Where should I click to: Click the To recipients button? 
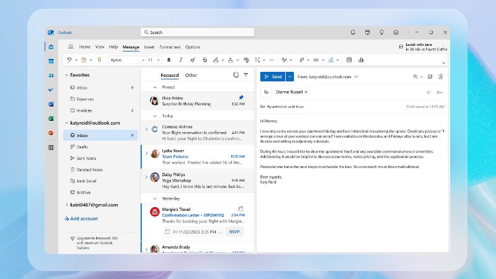pyautogui.click(x=266, y=92)
